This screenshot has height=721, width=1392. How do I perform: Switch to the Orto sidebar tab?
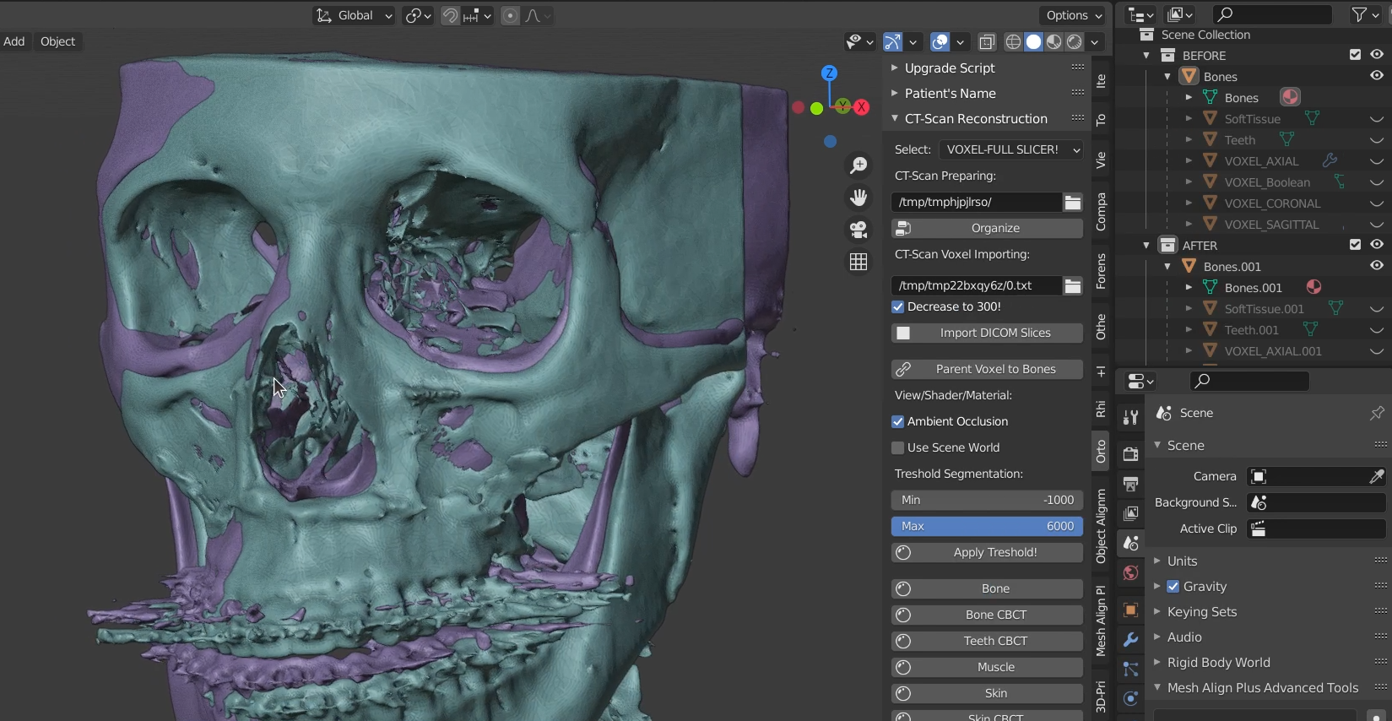point(1101,452)
